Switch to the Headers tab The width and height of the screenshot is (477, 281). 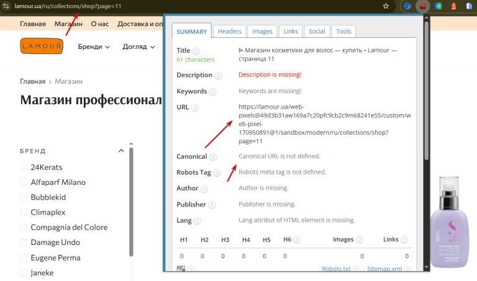click(x=229, y=31)
